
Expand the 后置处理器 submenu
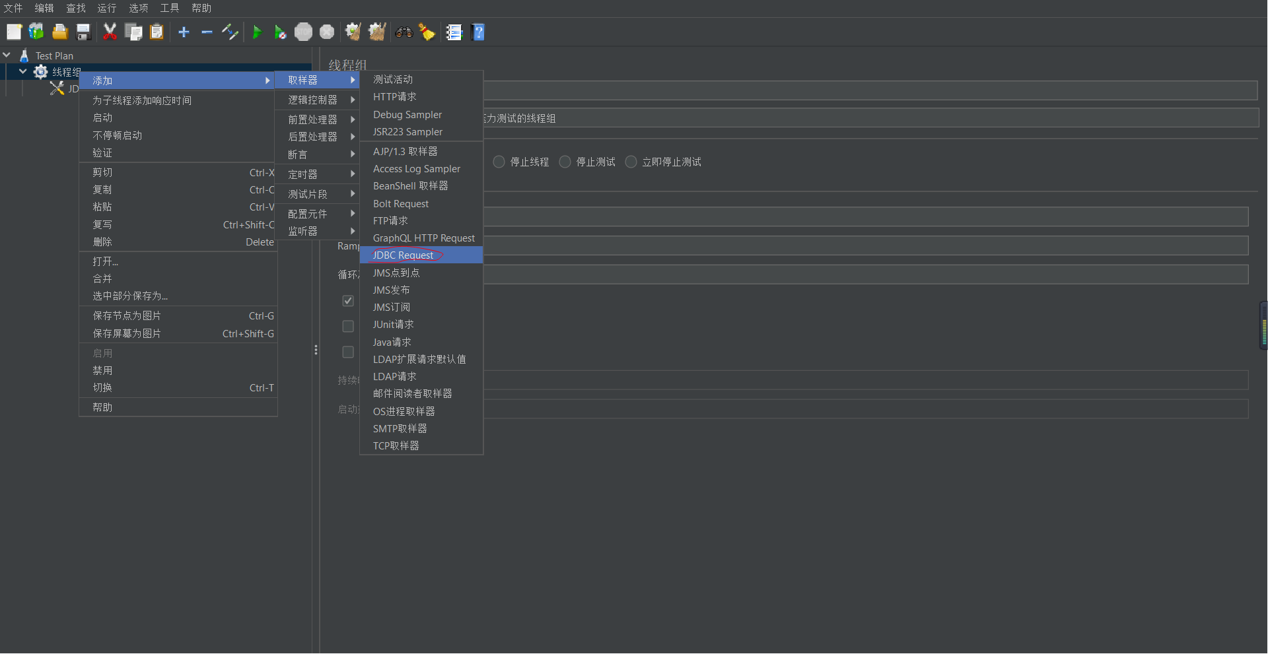click(318, 137)
